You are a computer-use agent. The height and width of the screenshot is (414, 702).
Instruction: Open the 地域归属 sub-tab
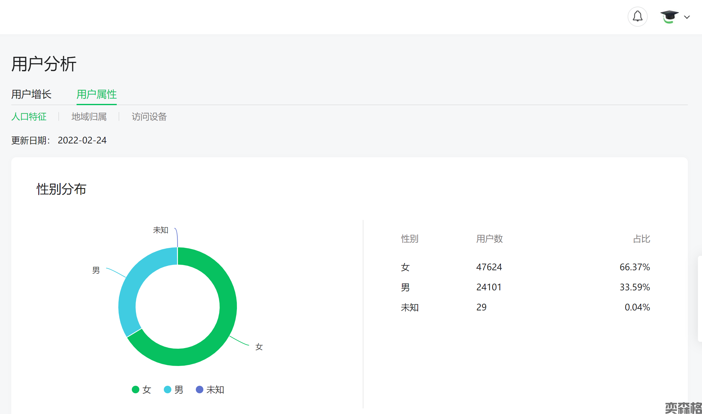coord(89,117)
